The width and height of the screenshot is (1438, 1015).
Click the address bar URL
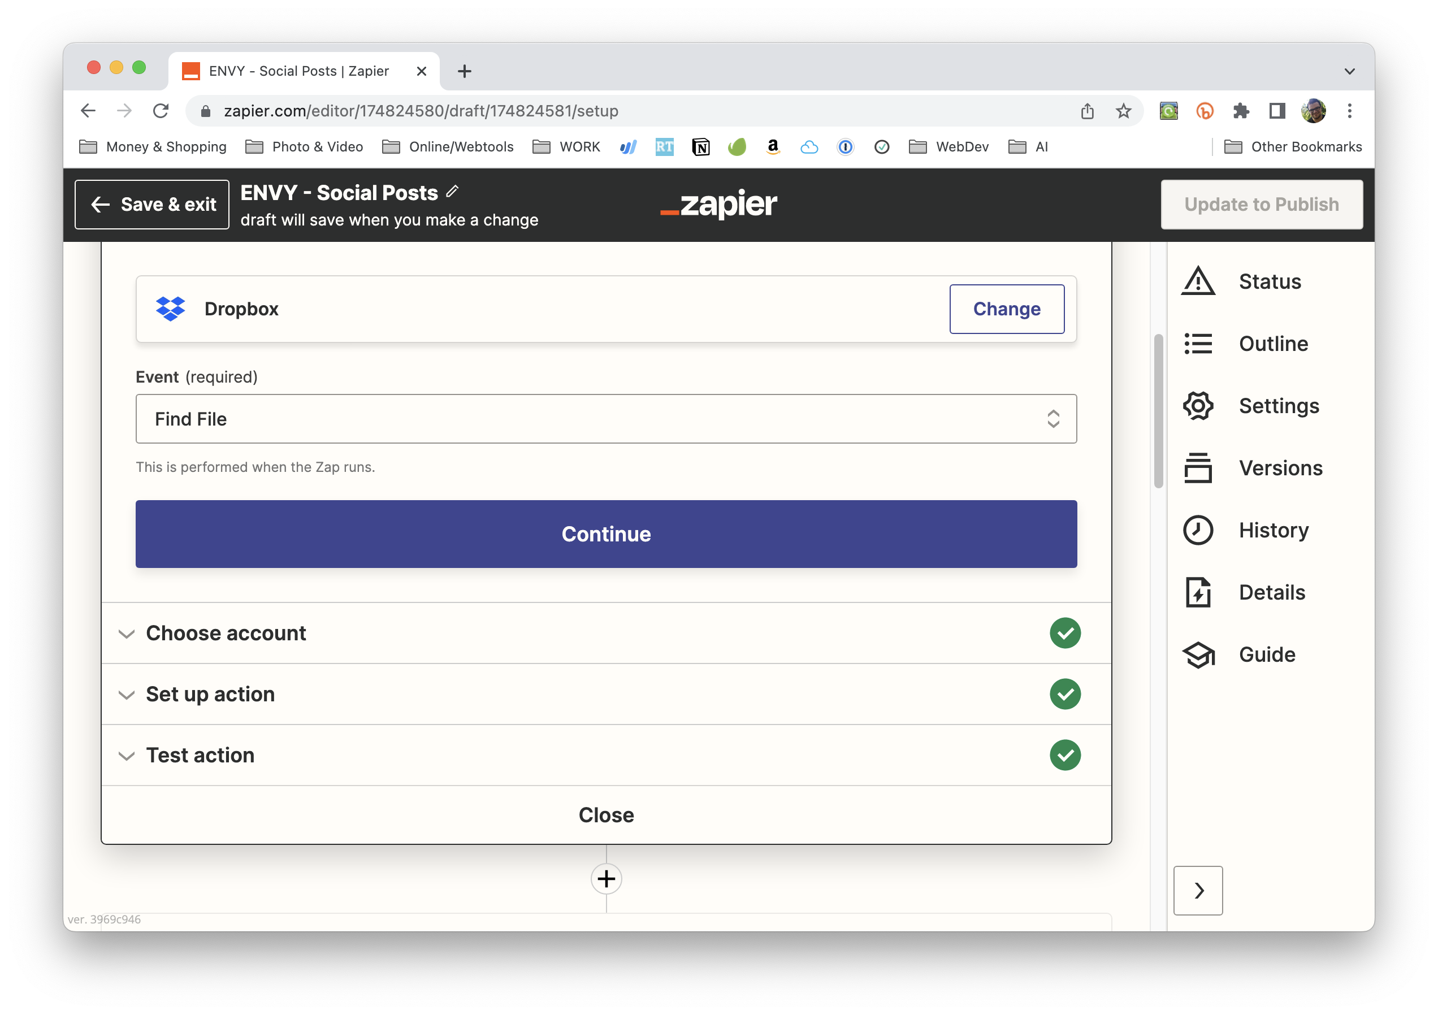(x=421, y=111)
